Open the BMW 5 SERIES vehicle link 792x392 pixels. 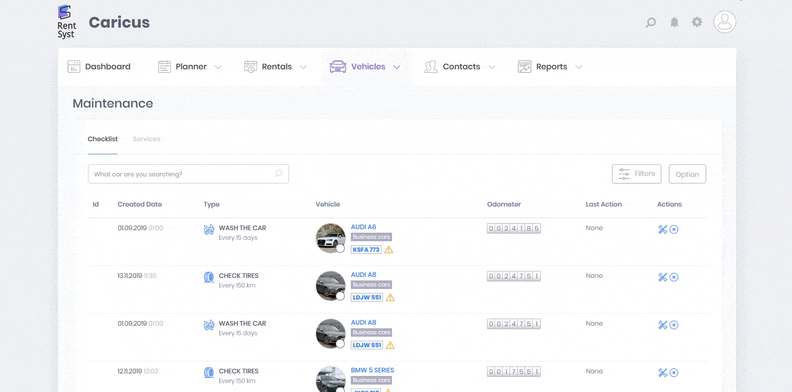(x=372, y=370)
